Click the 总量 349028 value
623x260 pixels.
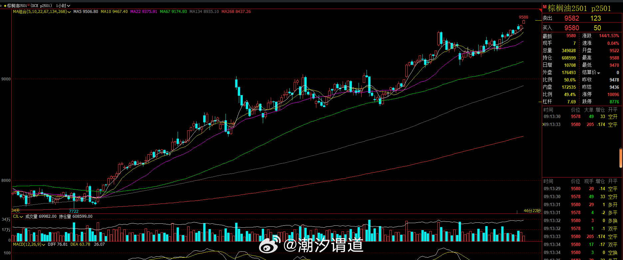(569, 51)
